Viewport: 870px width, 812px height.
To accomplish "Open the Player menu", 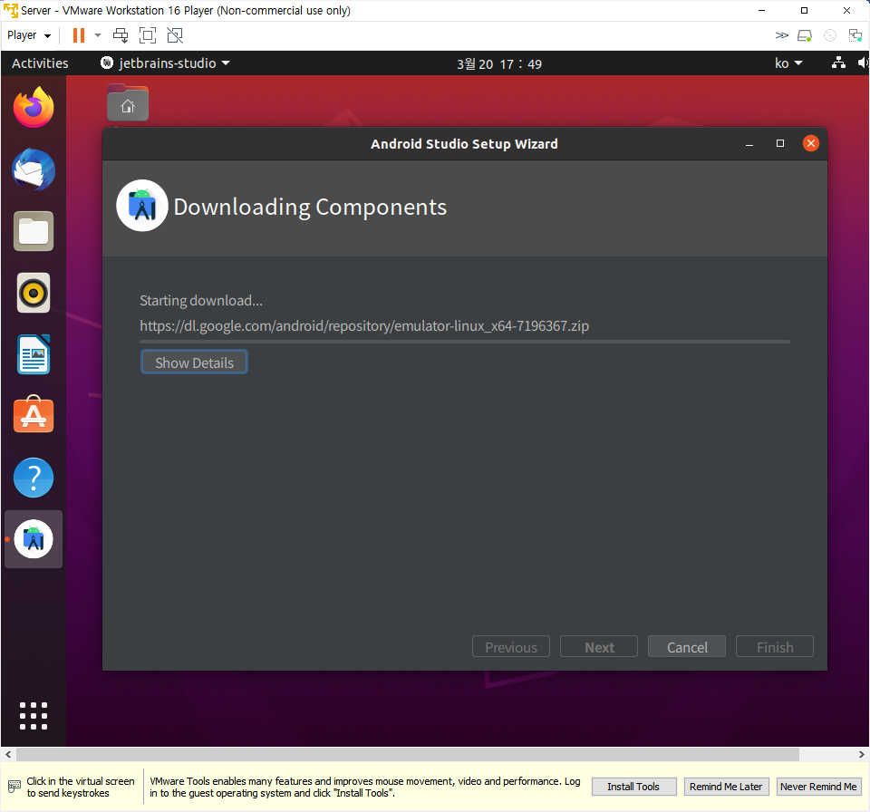I will [x=29, y=35].
